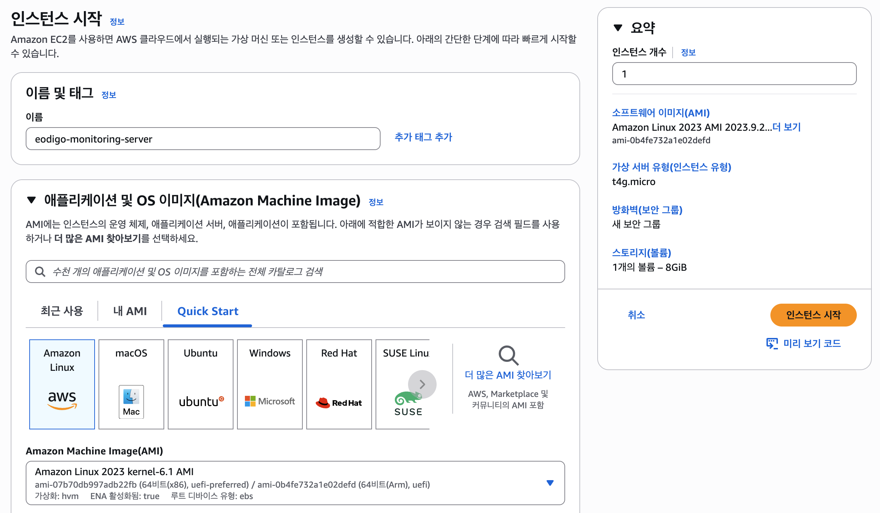Collapse the Amazon Machine Image section
Viewport: 880px width, 513px height.
[x=31, y=200]
